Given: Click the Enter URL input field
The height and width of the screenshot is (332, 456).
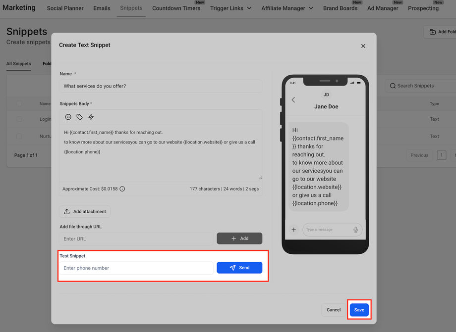Looking at the screenshot, I should coord(136,239).
